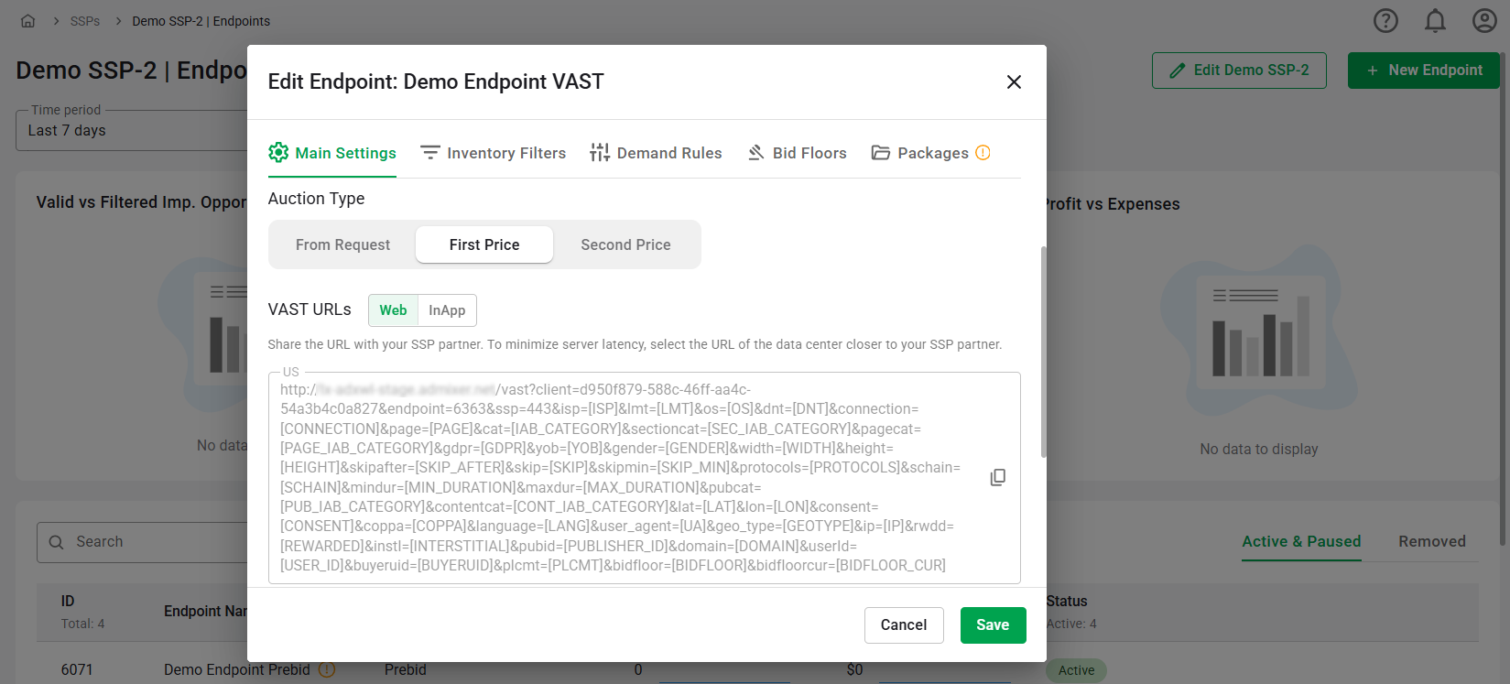The width and height of the screenshot is (1510, 684).
Task: Go to the Bid Floors tab
Action: tap(797, 153)
